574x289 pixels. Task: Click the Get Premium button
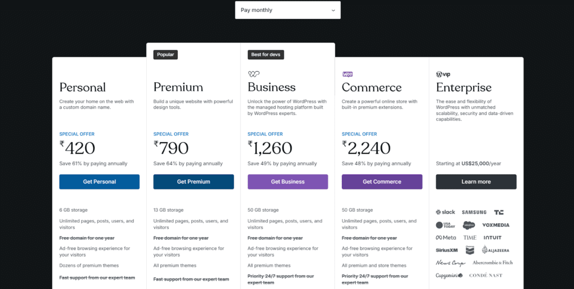click(193, 182)
